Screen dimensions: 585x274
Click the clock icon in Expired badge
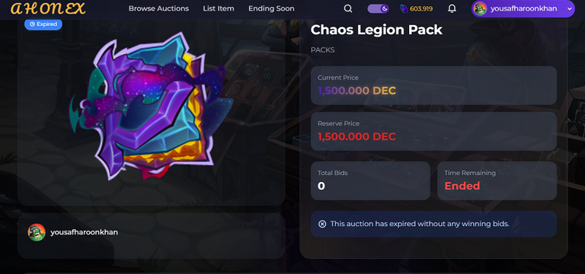(x=33, y=24)
